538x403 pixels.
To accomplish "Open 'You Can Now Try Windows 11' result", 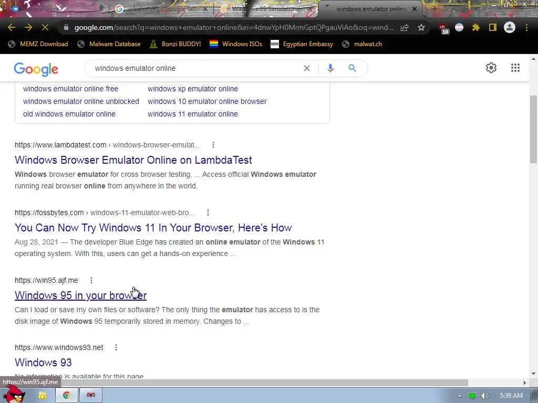I will (153, 228).
